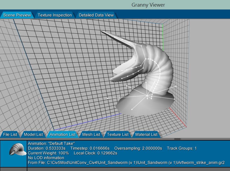Select the Material List tab
The height and width of the screenshot is (171, 230).
pos(146,134)
